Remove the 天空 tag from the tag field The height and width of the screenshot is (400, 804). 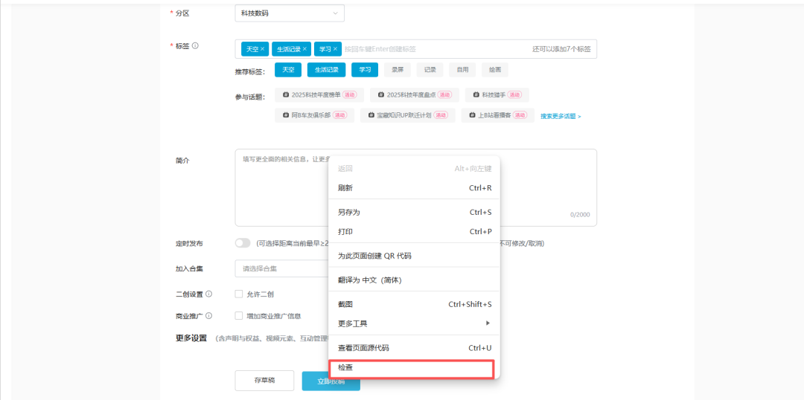[262, 49]
